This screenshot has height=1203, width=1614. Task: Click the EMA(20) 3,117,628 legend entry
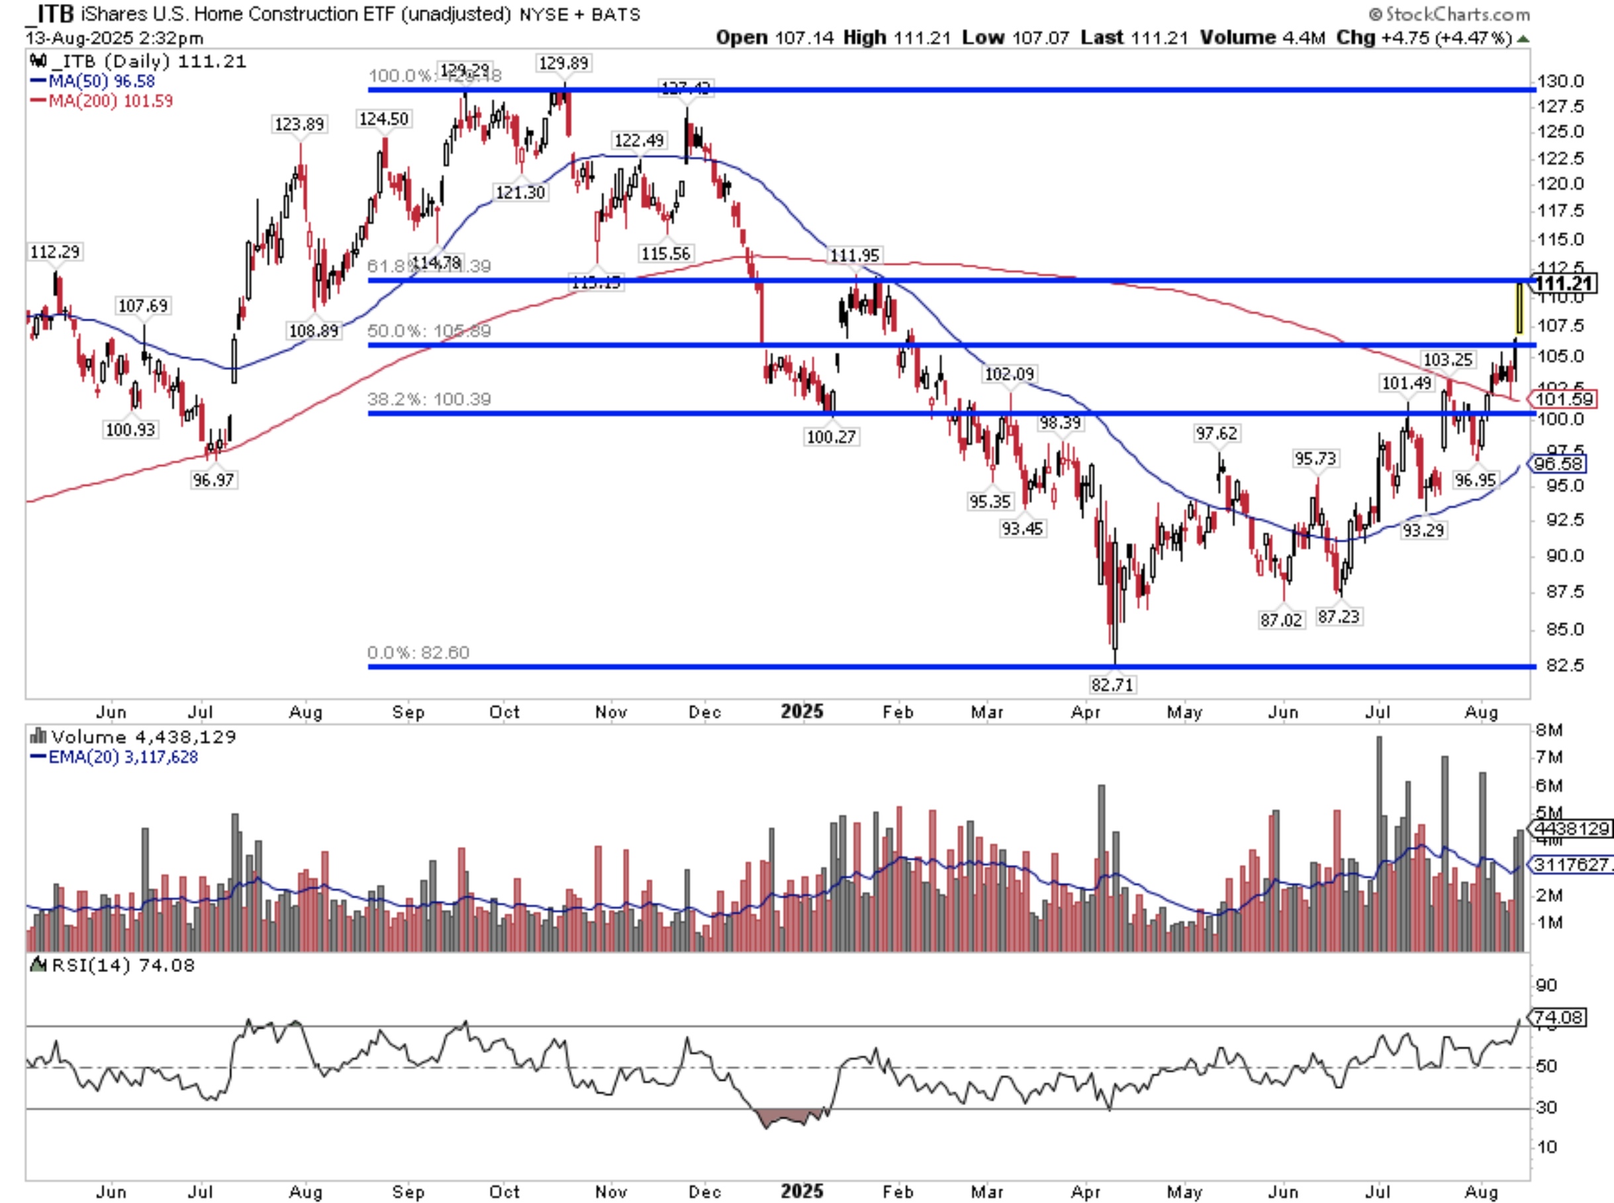(114, 756)
